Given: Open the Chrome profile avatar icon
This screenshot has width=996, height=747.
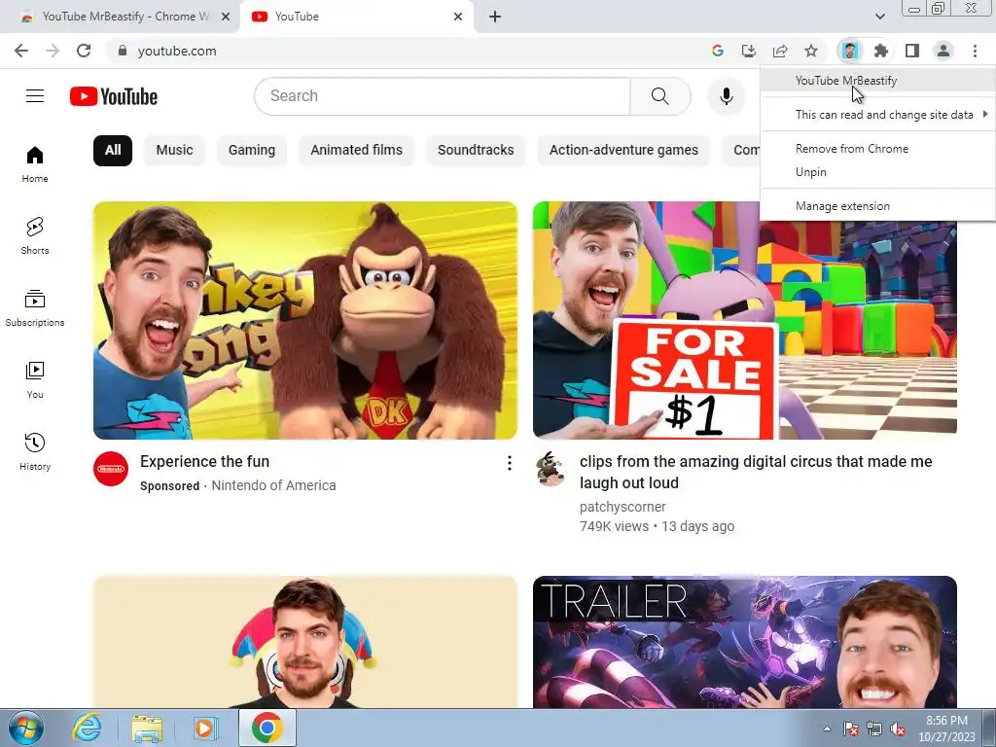Looking at the screenshot, I should click(x=943, y=51).
